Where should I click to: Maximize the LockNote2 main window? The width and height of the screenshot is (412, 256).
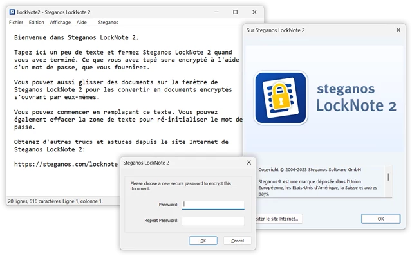[x=235, y=12]
